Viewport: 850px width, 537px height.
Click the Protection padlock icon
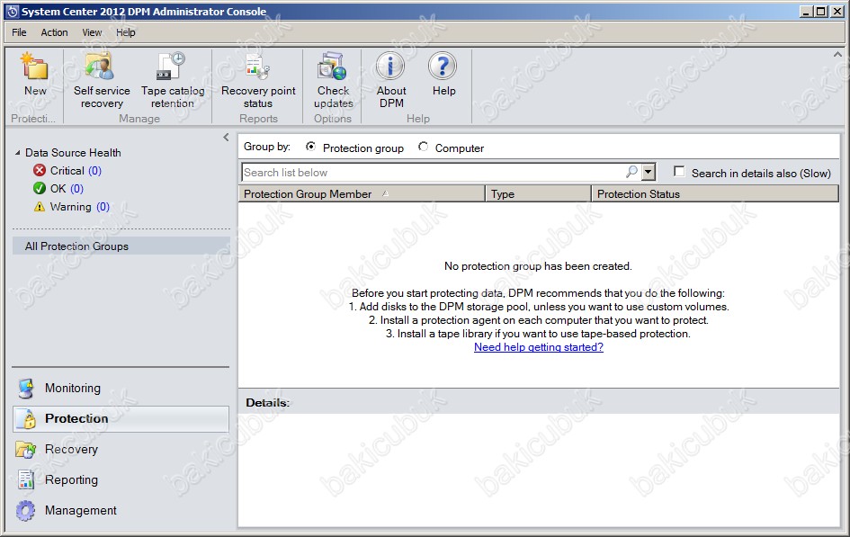pyautogui.click(x=27, y=419)
